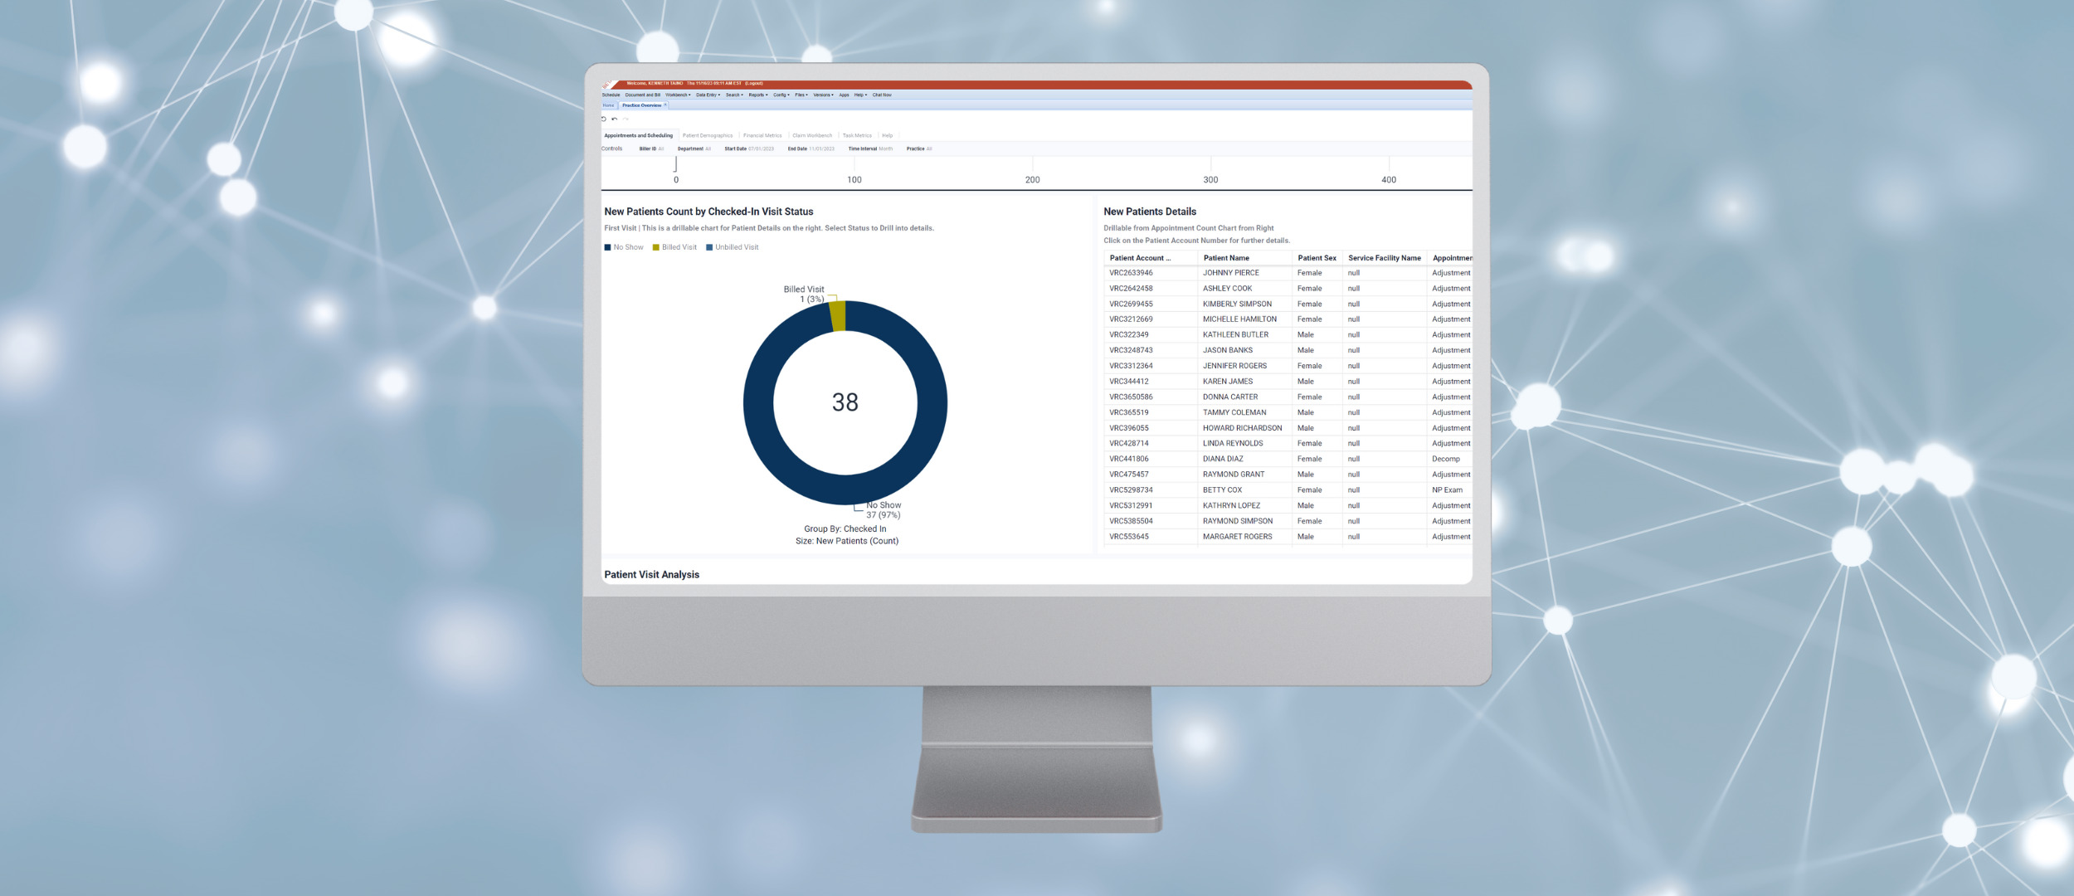This screenshot has height=896, width=2074.
Task: Expand the Reports menu
Action: 758,95
